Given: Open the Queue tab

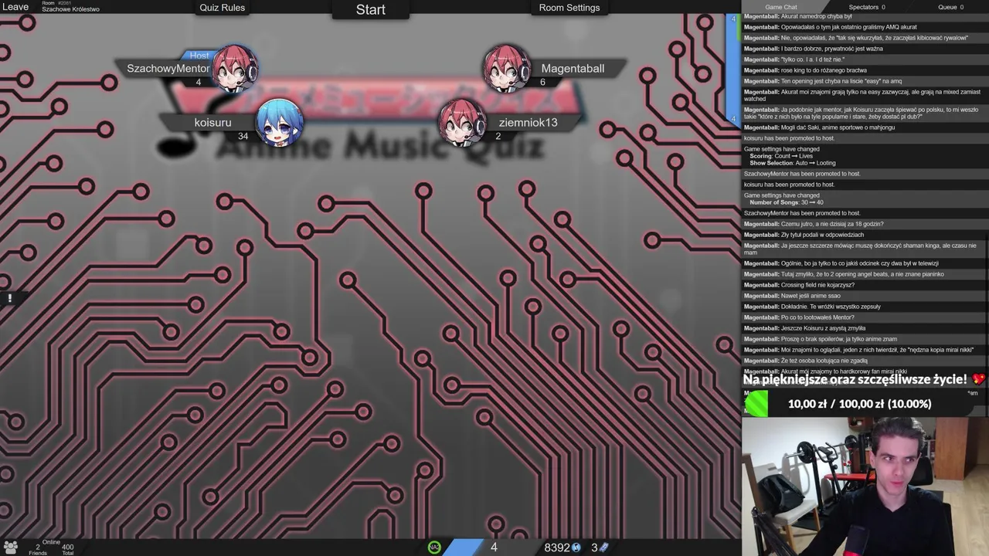Looking at the screenshot, I should pyautogui.click(x=950, y=7).
